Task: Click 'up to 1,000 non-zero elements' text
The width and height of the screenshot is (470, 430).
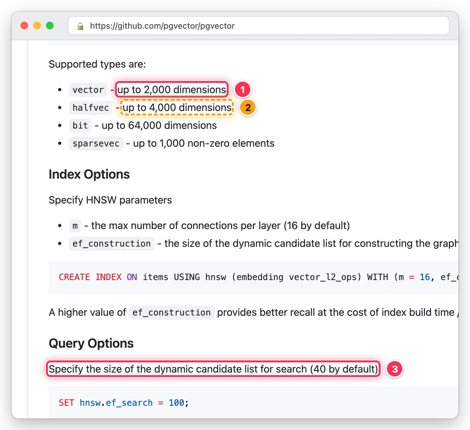Action: coord(204,143)
